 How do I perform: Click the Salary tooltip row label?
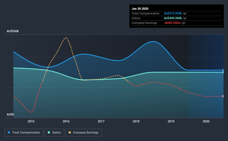[136, 18]
